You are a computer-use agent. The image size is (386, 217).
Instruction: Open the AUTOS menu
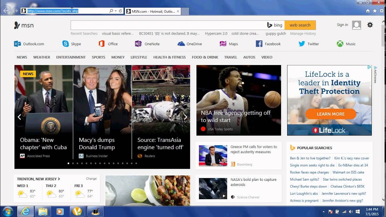249,57
